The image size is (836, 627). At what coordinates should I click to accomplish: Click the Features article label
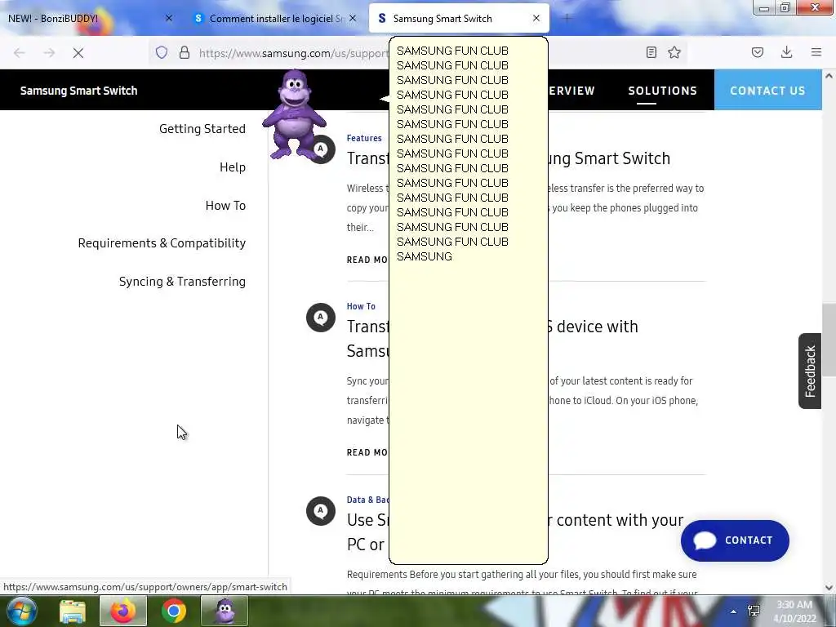pos(364,138)
